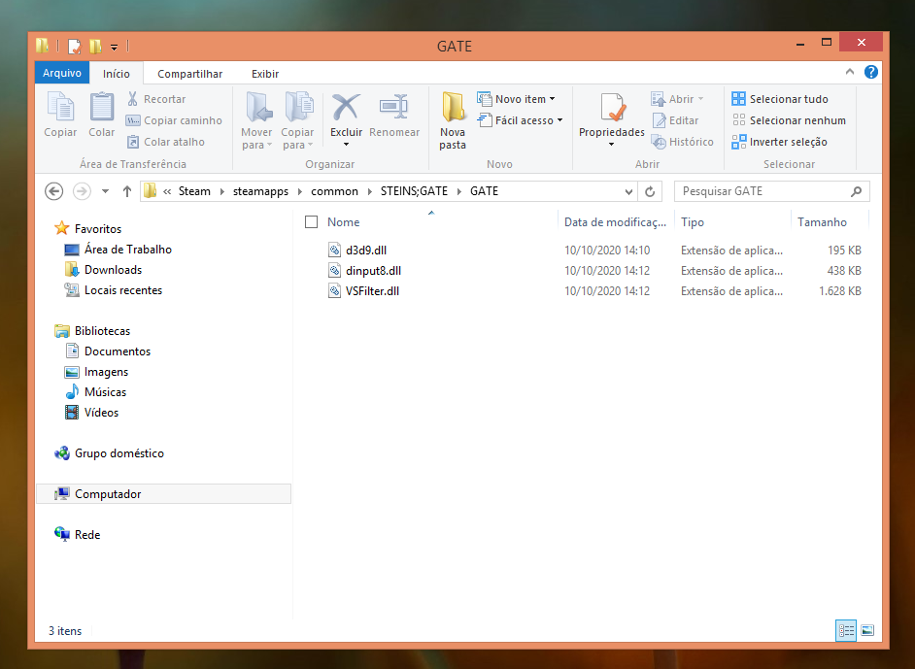Click Colar atalho in the ribbon
915x669 pixels.
[x=166, y=142]
